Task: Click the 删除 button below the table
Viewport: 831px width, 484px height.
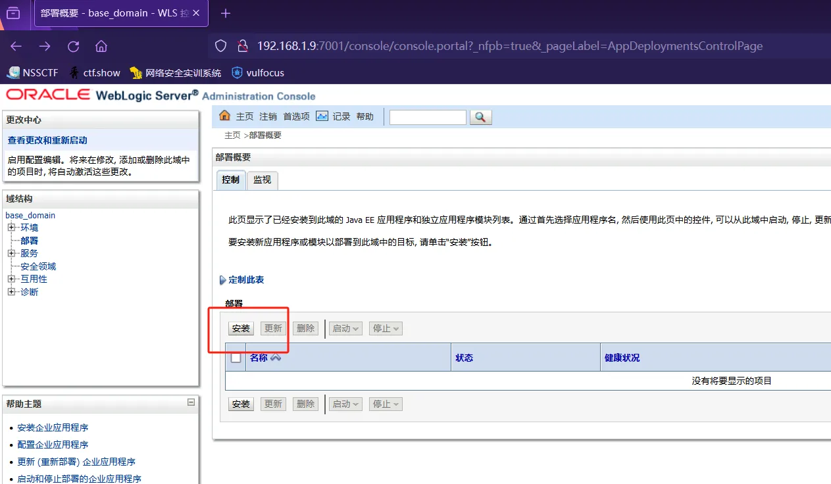Action: click(305, 404)
